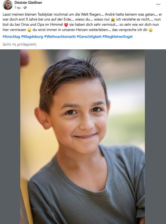Click the gray bar right of photo

(155, 137)
